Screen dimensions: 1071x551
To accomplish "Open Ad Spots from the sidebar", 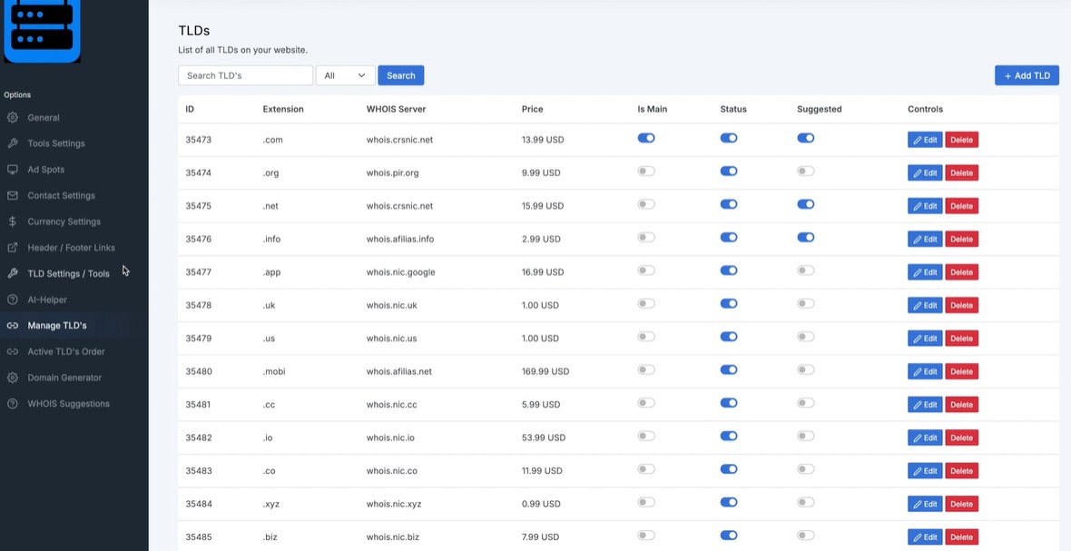I will point(10,169).
